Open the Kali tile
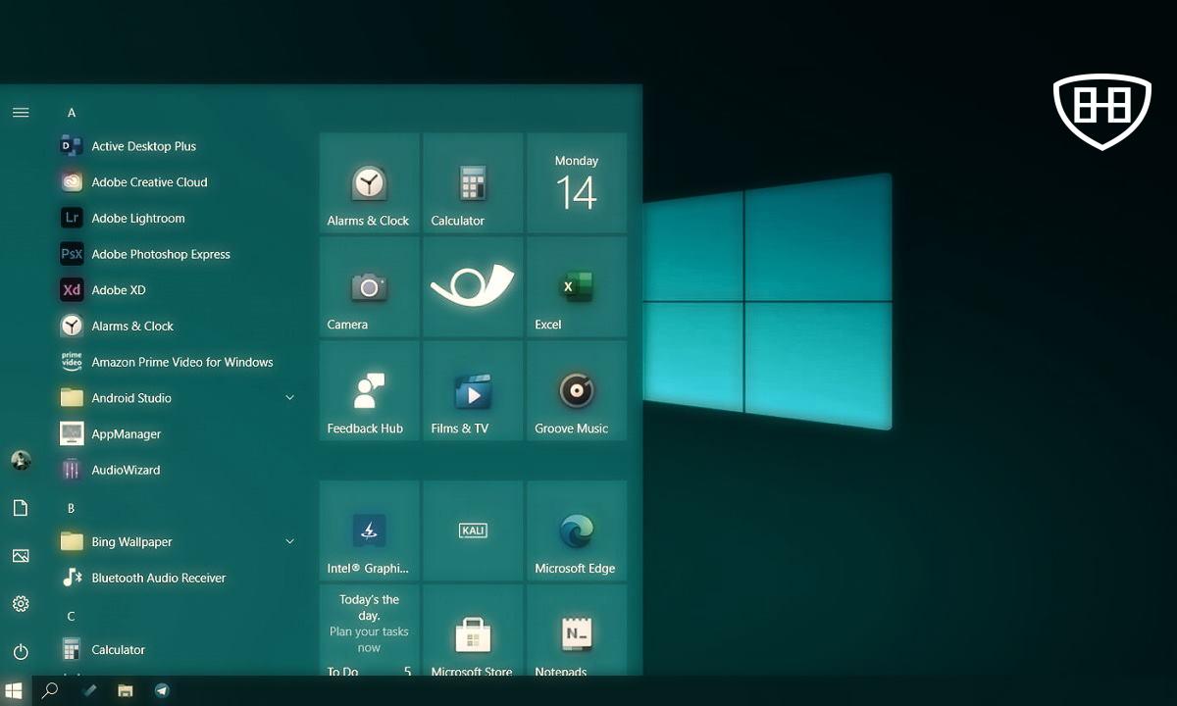This screenshot has width=1177, height=706. [473, 530]
